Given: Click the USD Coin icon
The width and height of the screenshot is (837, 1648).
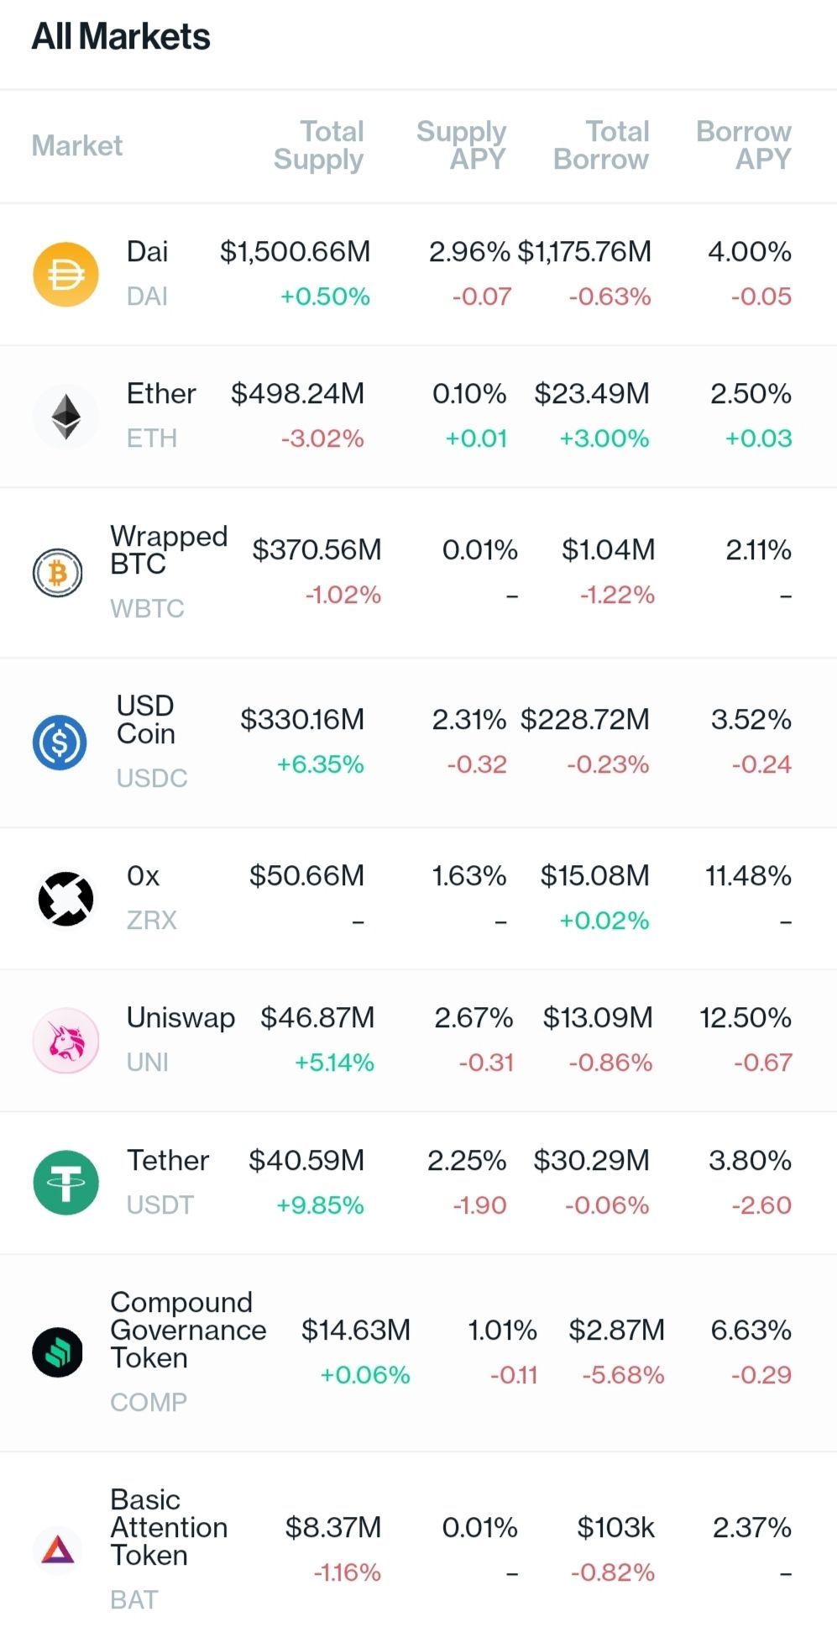Looking at the screenshot, I should [x=60, y=743].
